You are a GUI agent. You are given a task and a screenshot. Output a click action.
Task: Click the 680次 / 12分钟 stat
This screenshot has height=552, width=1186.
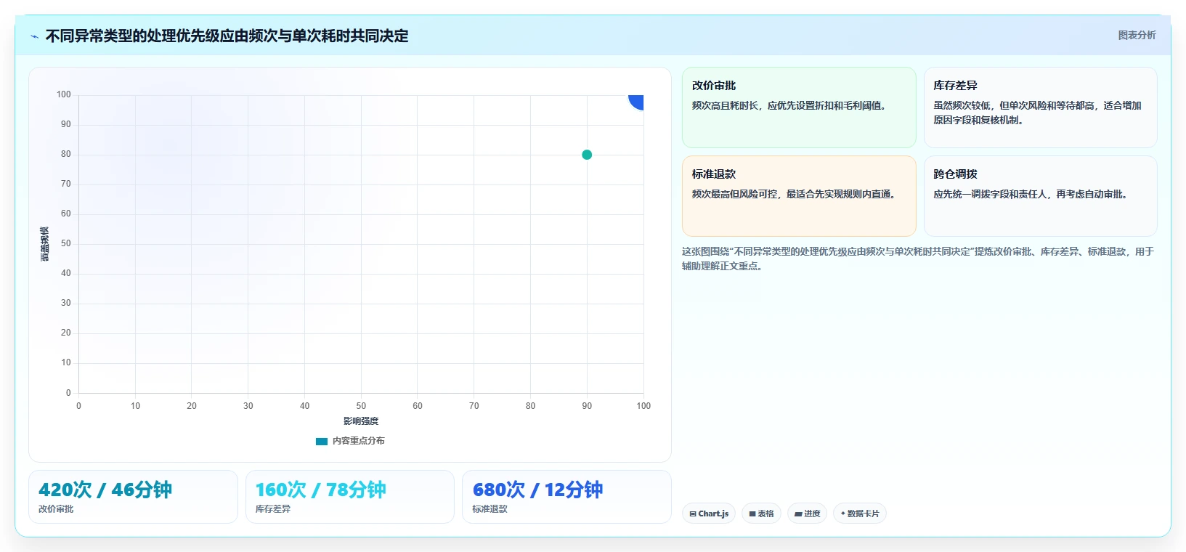[537, 490]
